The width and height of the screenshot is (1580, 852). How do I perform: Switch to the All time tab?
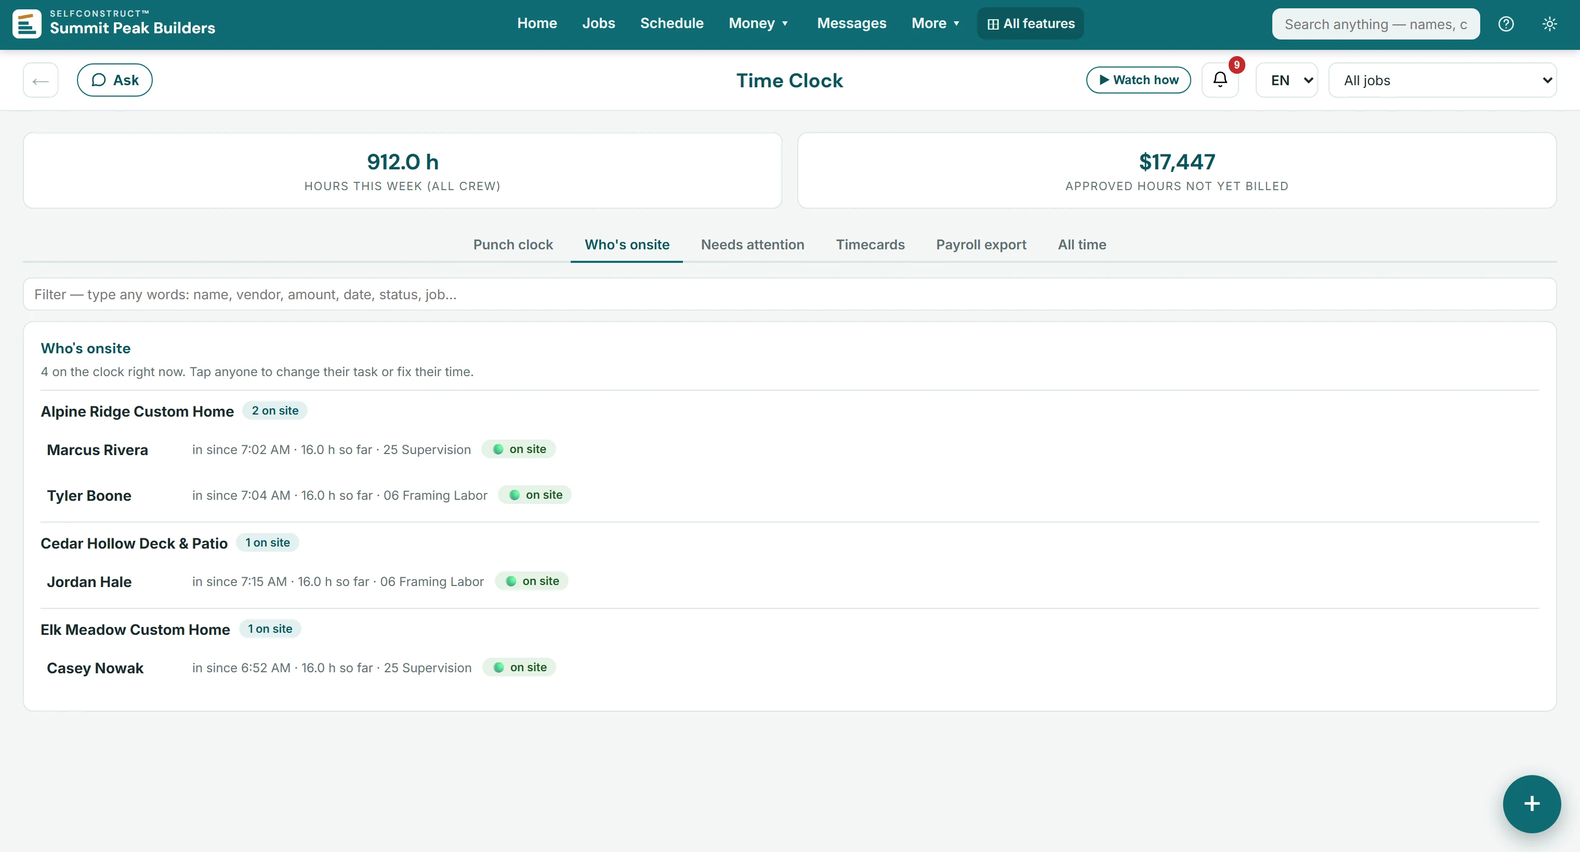1082,245
